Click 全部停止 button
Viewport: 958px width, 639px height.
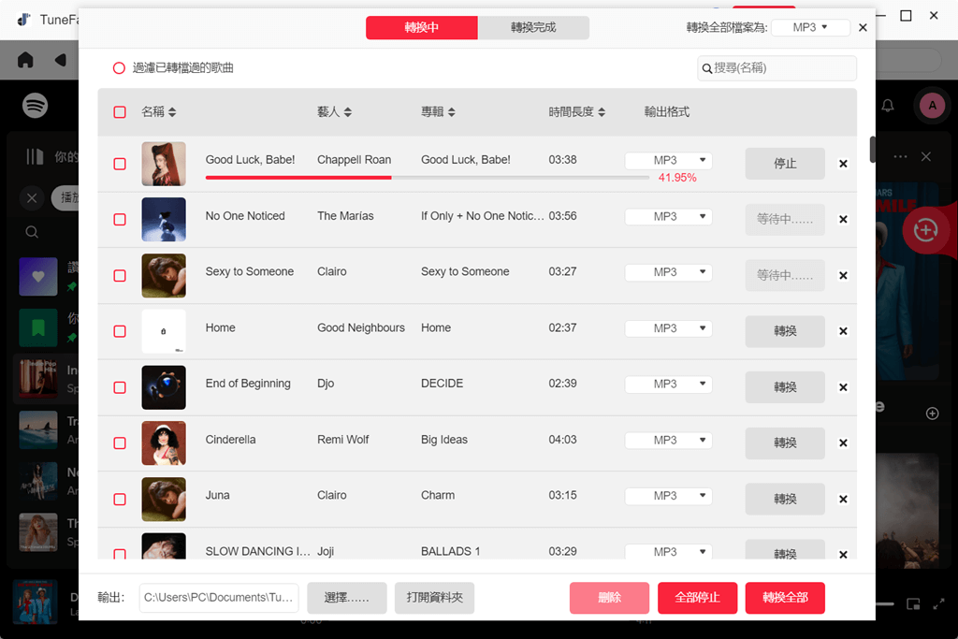697,598
